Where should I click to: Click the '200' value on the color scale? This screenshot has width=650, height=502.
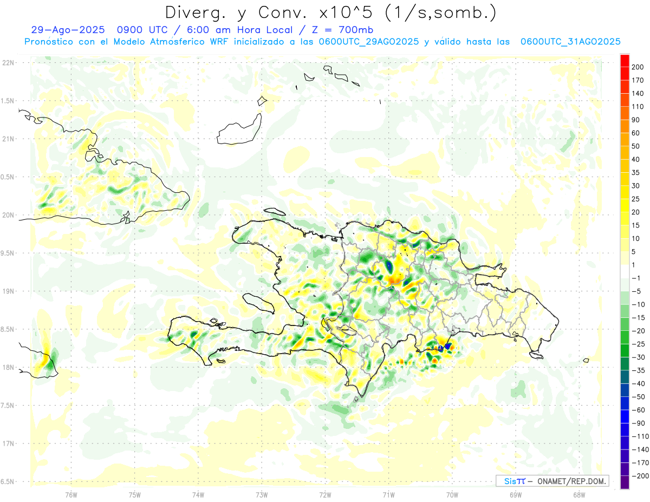639,67
